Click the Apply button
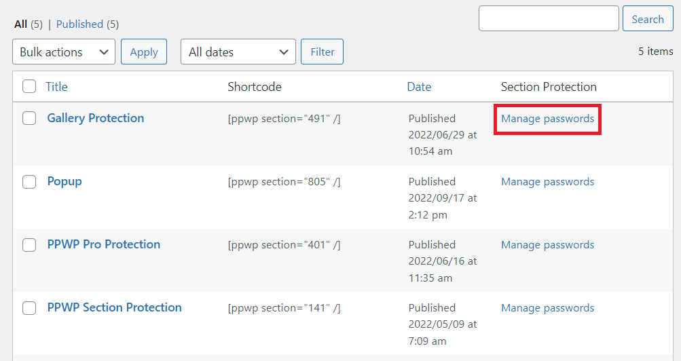Viewport: 681px width, 361px height. (x=144, y=52)
